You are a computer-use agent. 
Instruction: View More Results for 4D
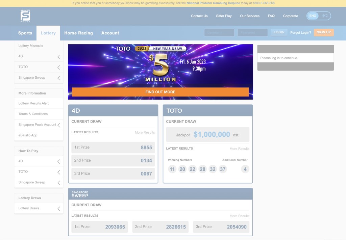[145, 132]
